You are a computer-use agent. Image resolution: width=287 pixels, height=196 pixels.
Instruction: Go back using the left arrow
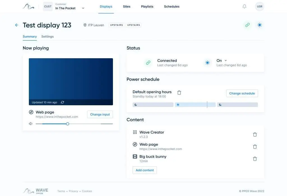pyautogui.click(x=17, y=25)
